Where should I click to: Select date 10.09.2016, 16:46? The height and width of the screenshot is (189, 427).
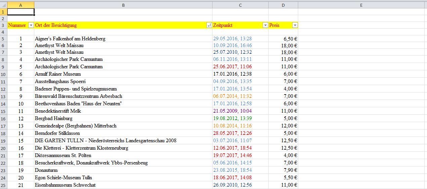pyautogui.click(x=240, y=45)
